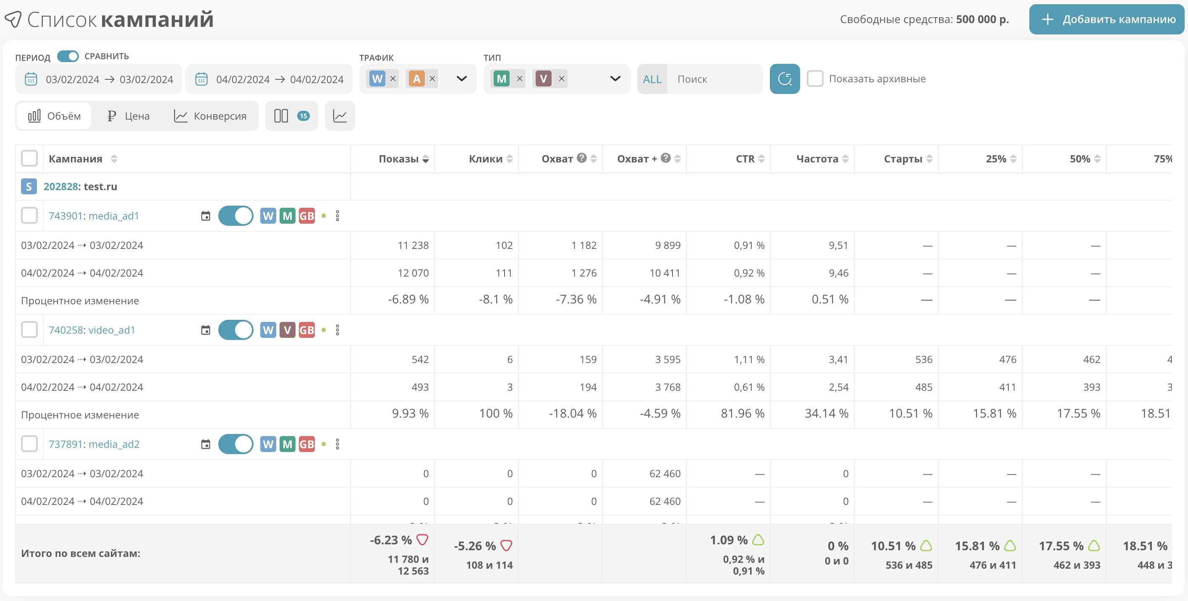
Task: Open site link 202828
Action: (x=60, y=186)
